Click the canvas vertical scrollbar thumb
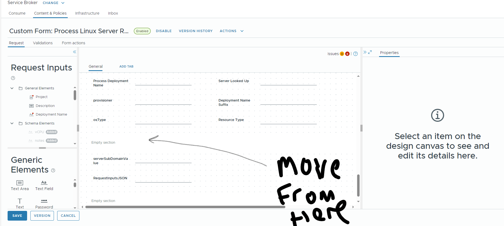The height and width of the screenshot is (226, 504). tap(358, 185)
